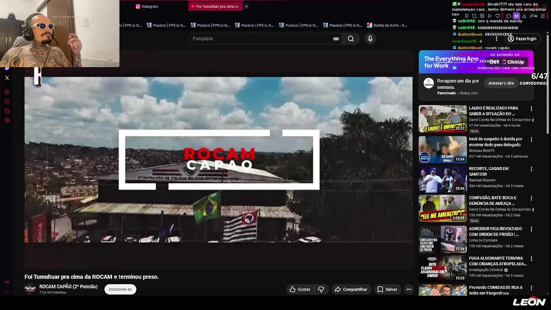Click the Foi Tumultuar pra cima video title
The image size is (551, 310).
tap(92, 277)
